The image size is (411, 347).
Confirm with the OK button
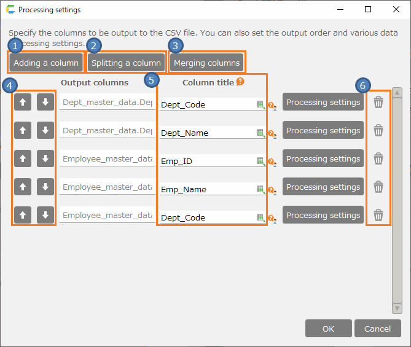point(328,329)
